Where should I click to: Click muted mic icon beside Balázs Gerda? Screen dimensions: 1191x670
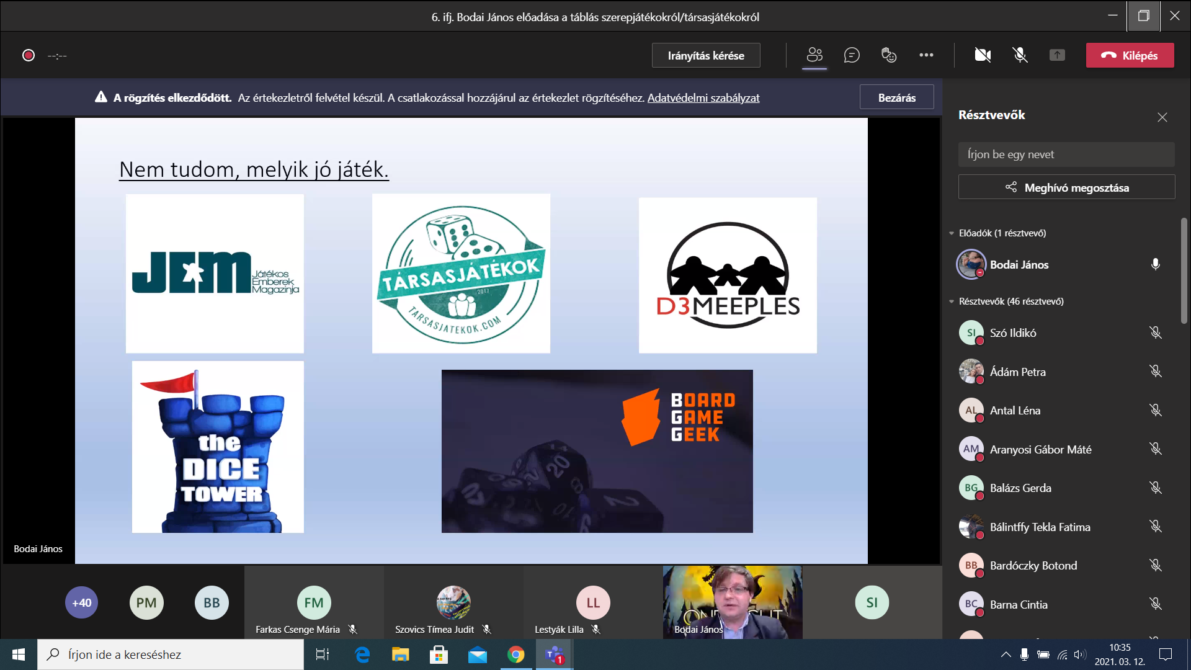tap(1155, 488)
